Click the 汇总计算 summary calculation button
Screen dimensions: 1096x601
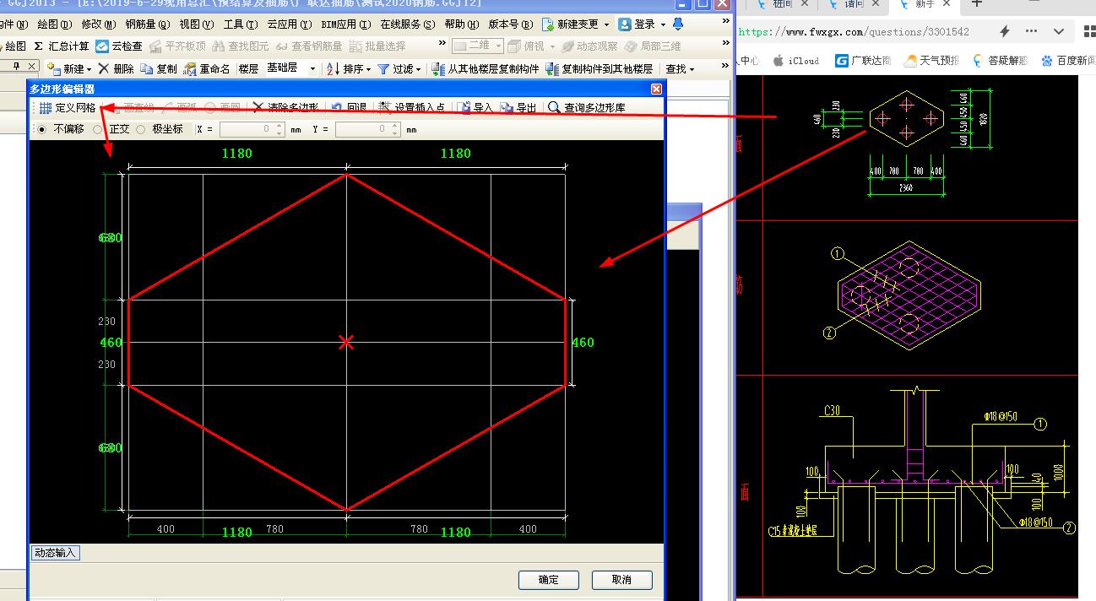click(61, 46)
